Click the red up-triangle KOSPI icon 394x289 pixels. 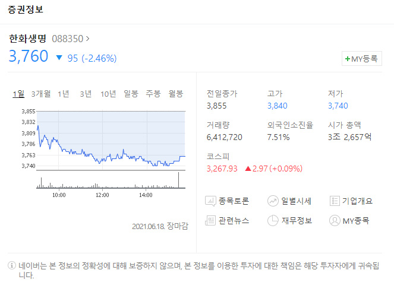[248, 169]
